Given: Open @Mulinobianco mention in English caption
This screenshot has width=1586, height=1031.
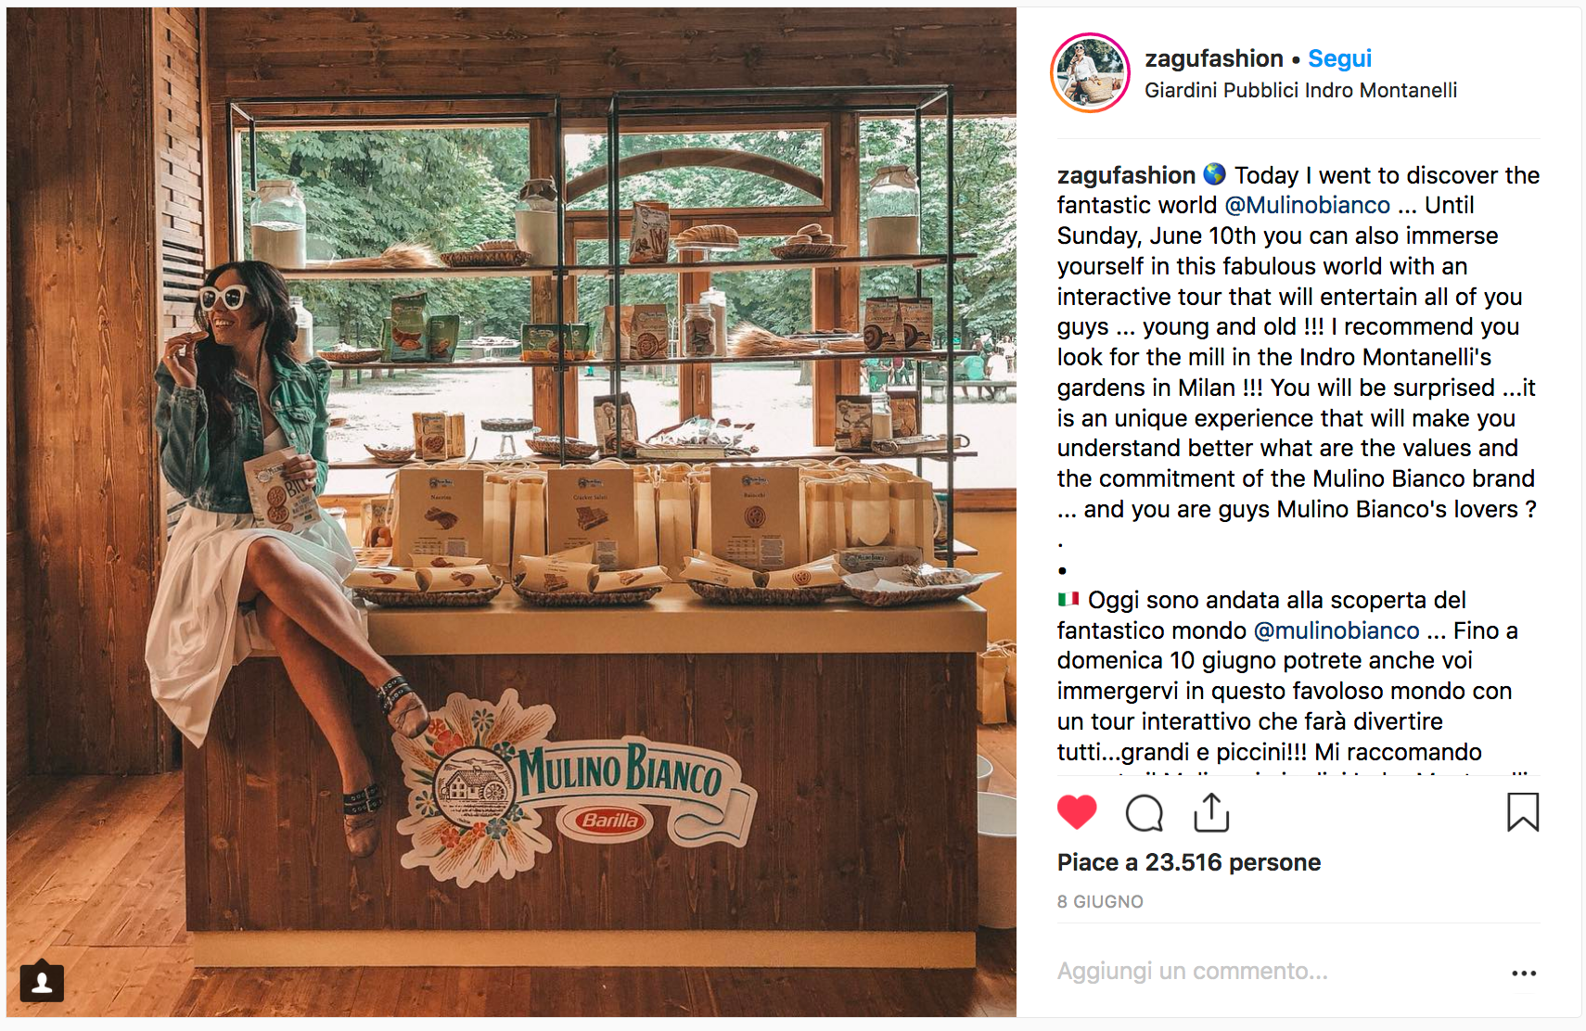Looking at the screenshot, I should [x=1307, y=205].
